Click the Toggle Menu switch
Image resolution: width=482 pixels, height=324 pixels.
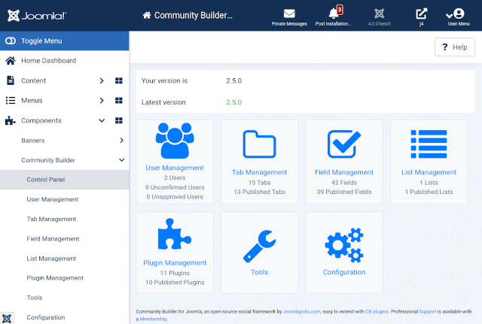tap(11, 41)
